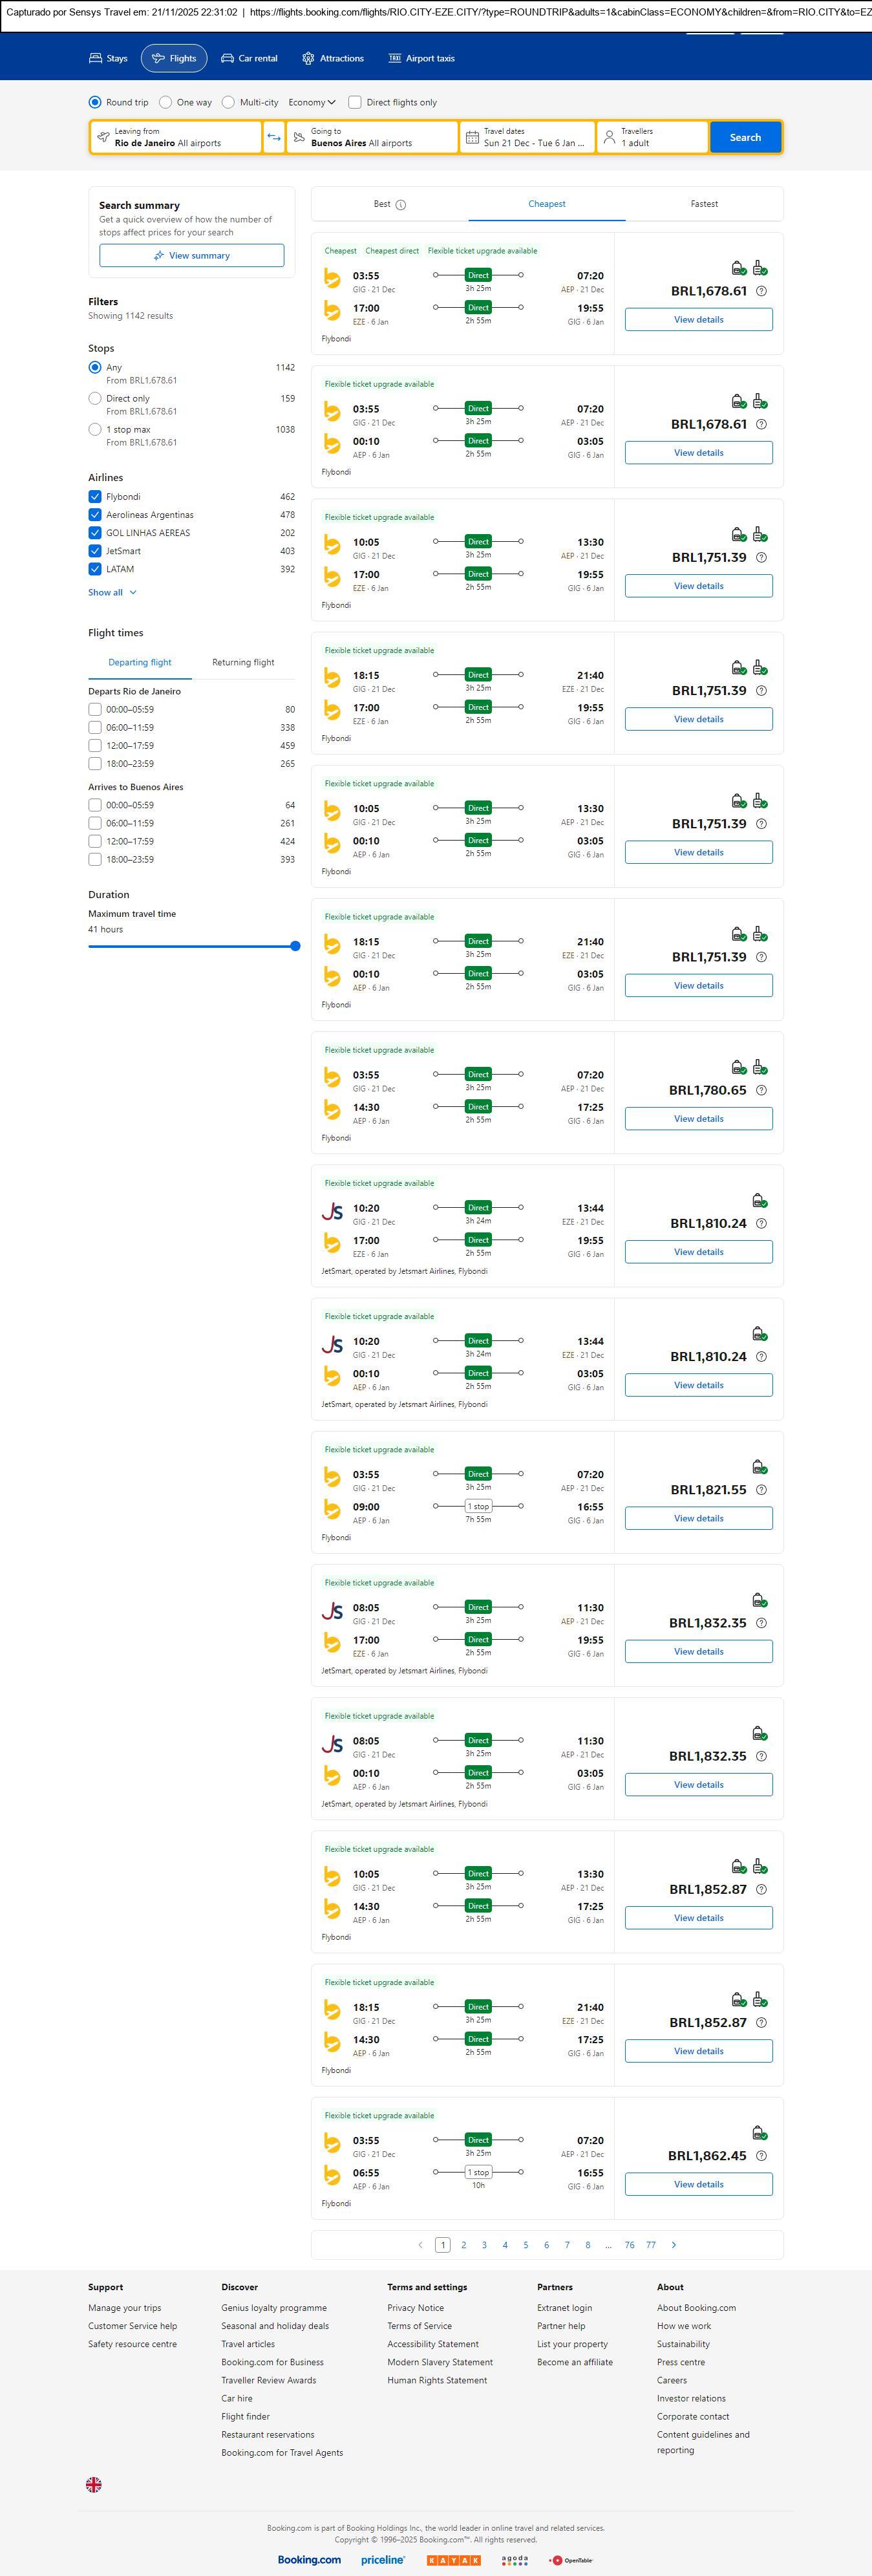Click the Maximum travel time slider handle

[295, 946]
